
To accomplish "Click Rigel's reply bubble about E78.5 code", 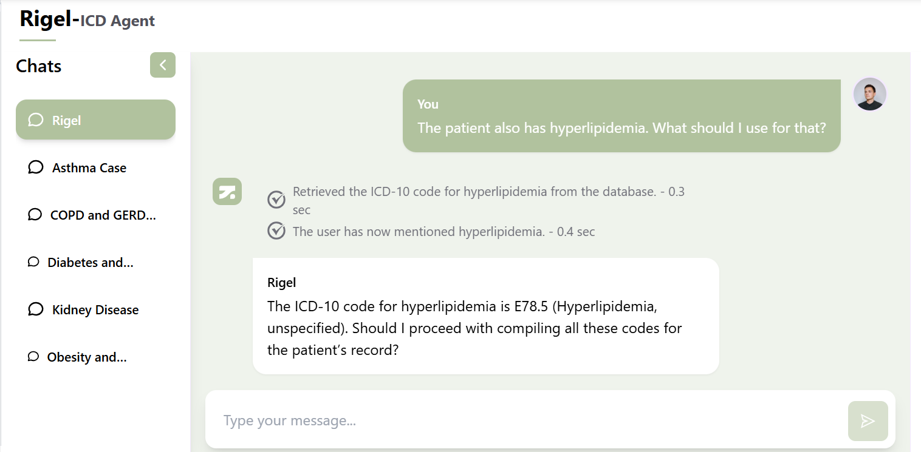I will pos(486,316).
